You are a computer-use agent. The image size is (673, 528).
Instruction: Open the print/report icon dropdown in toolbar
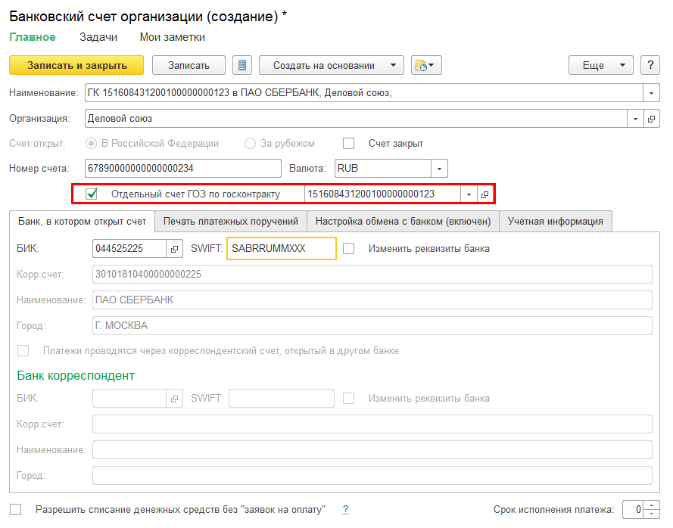pyautogui.click(x=426, y=65)
